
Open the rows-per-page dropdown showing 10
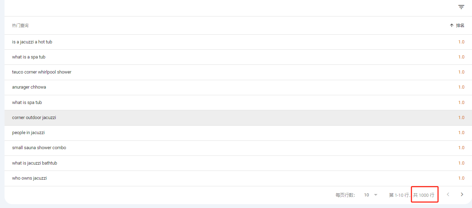371,195
